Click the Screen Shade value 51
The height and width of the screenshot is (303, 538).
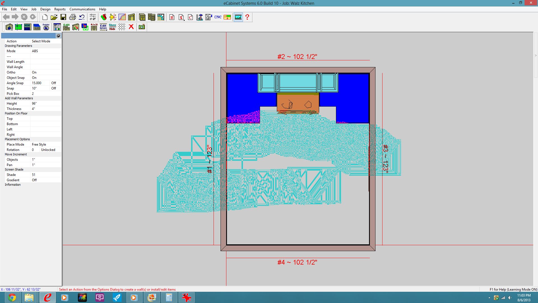(x=34, y=175)
